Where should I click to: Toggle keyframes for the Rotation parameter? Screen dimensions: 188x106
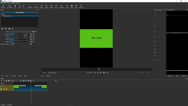(33, 34)
